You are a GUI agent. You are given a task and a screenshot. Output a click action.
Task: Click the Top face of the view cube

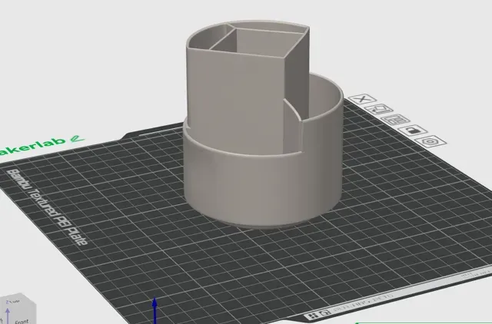pyautogui.click(x=12, y=302)
